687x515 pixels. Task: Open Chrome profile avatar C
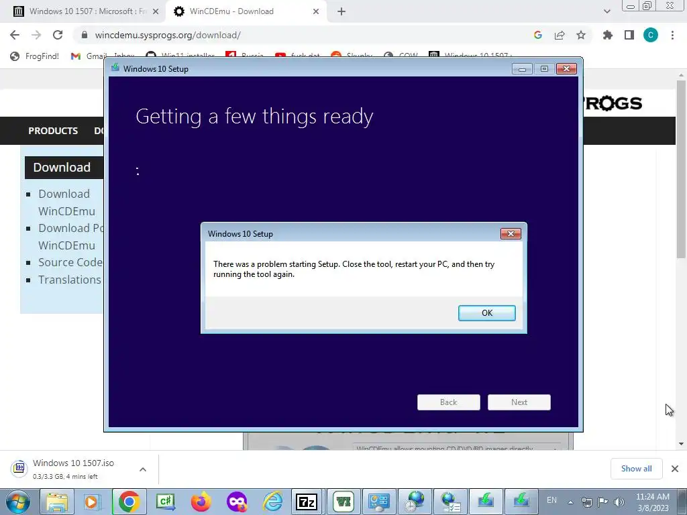(651, 35)
